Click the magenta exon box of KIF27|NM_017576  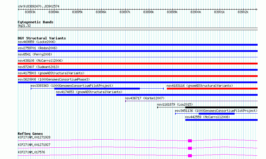[190, 156]
